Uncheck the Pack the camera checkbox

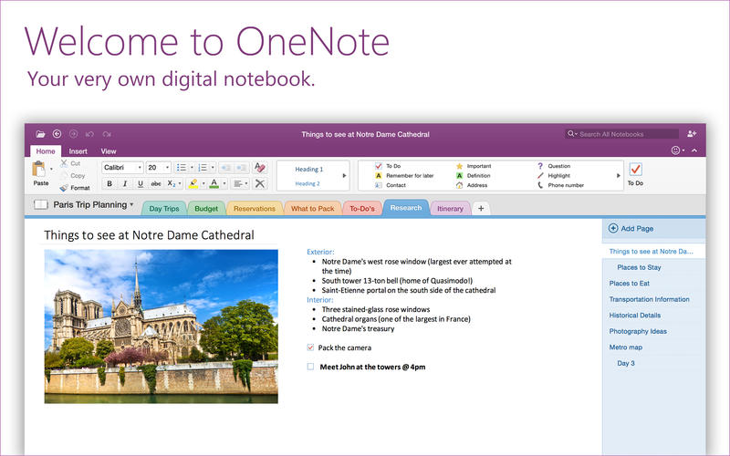[x=311, y=347]
